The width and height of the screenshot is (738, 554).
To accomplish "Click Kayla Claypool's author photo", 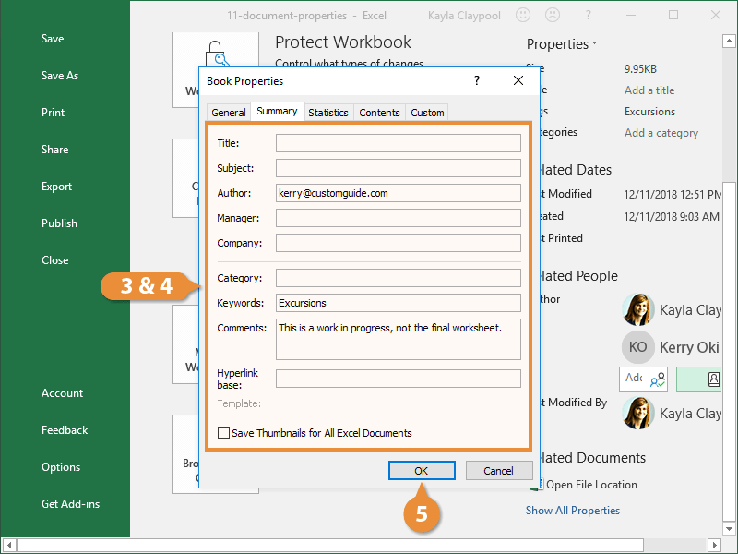I will click(638, 309).
